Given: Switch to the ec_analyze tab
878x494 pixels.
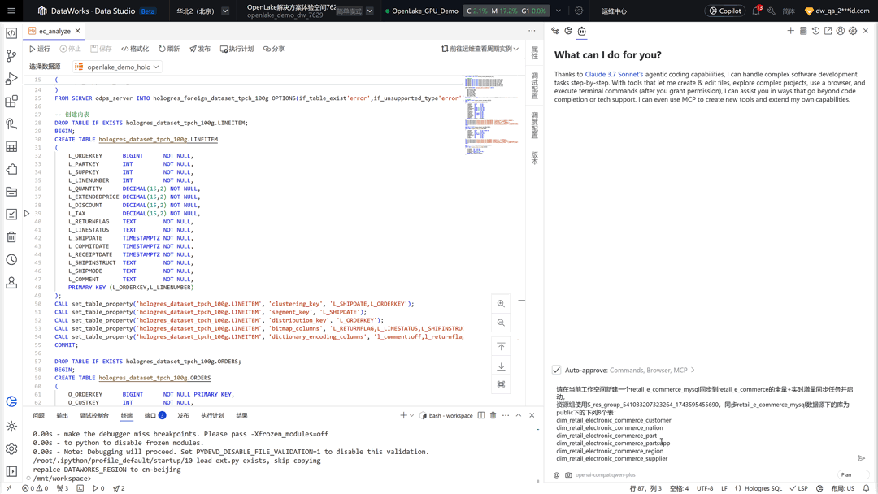Looking at the screenshot, I should tap(54, 32).
